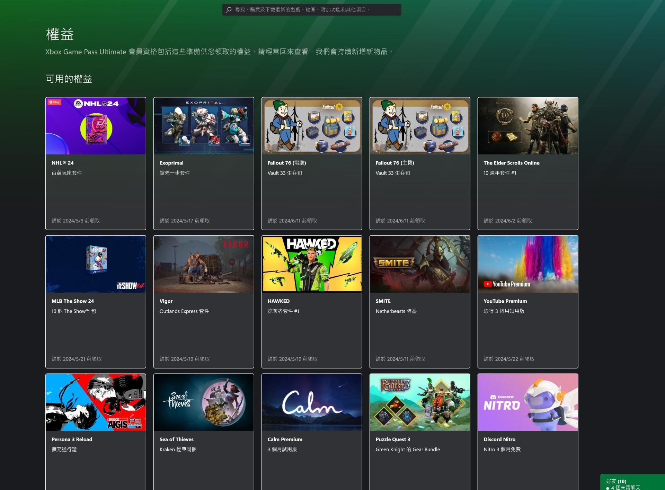Open the Calm Premium logo tile

click(x=312, y=402)
